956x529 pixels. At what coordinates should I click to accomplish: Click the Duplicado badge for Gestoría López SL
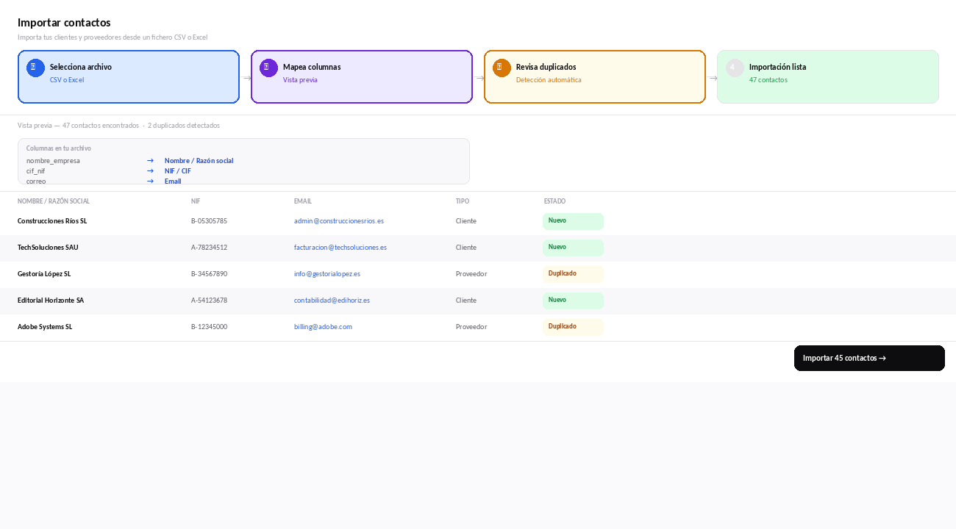point(573,274)
